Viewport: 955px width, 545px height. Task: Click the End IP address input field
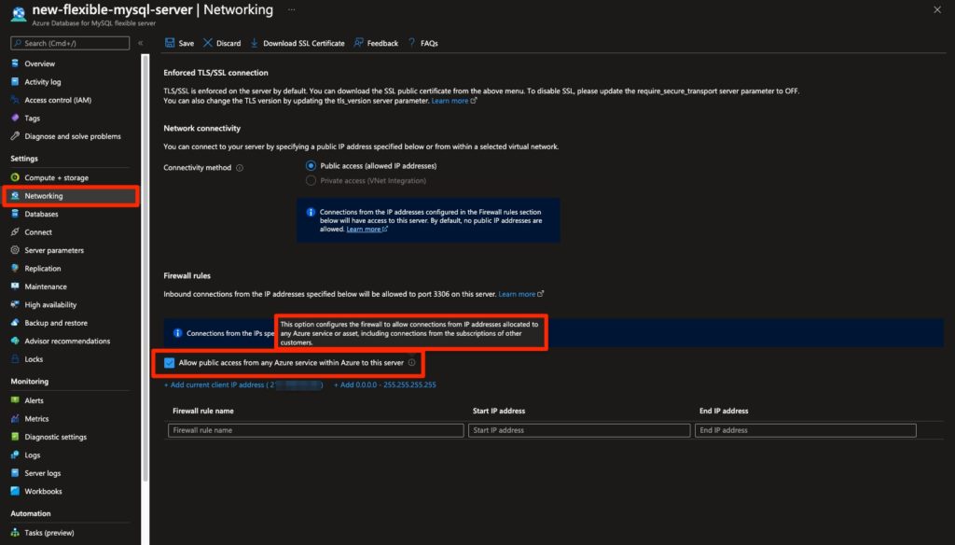pyautogui.click(x=805, y=430)
